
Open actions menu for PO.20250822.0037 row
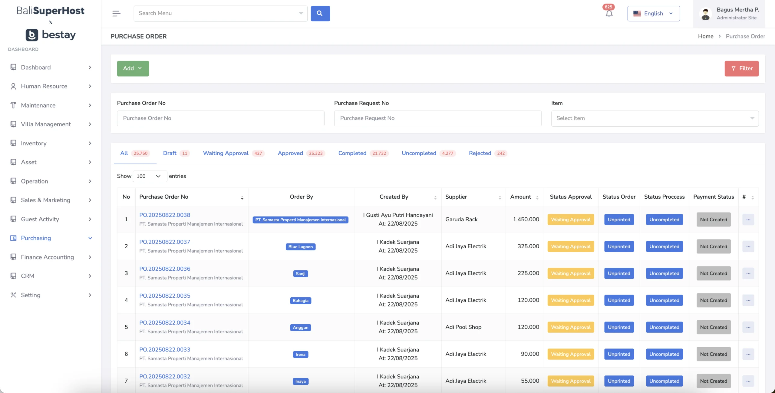(748, 246)
